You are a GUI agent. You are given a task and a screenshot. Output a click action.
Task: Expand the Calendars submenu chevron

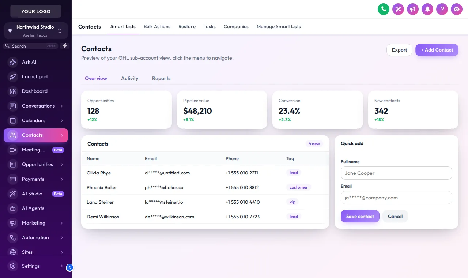click(x=62, y=121)
